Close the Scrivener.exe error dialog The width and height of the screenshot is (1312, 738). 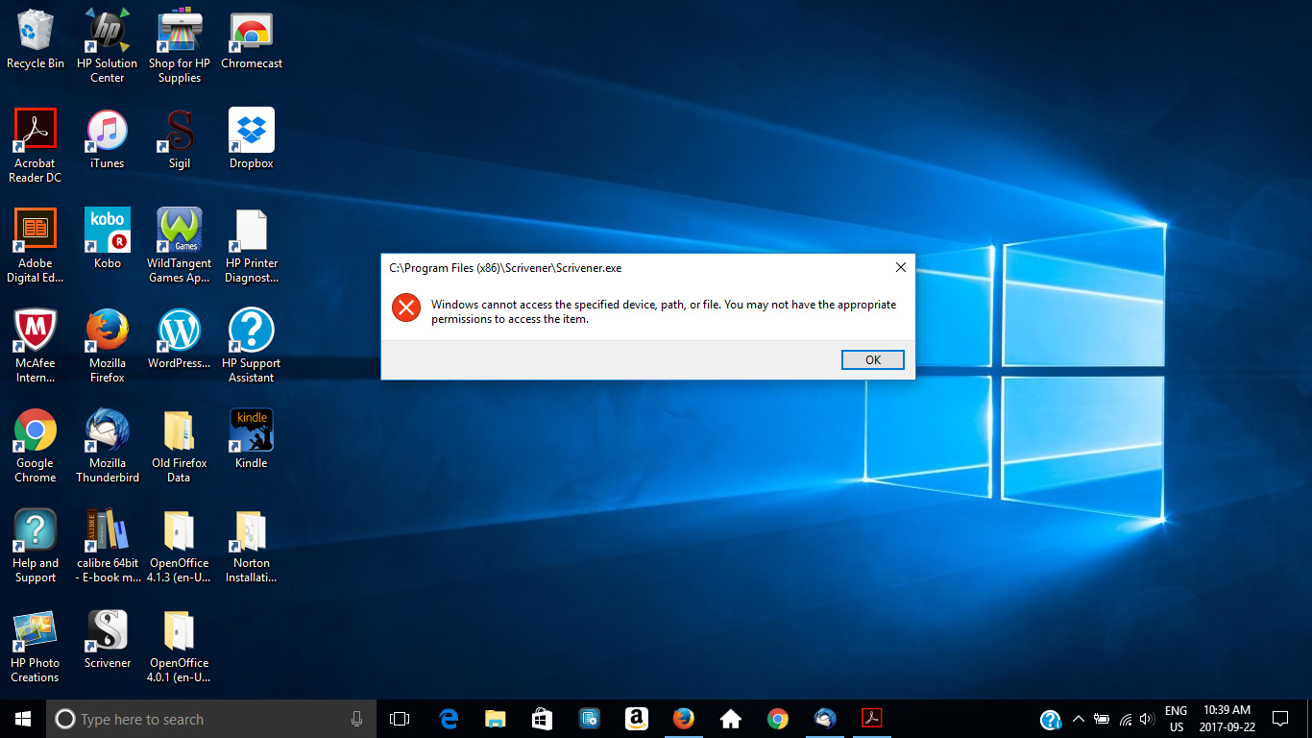[900, 267]
